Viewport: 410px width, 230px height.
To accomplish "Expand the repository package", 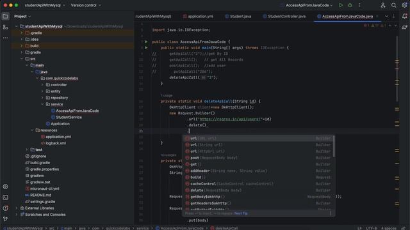I will (x=42, y=98).
